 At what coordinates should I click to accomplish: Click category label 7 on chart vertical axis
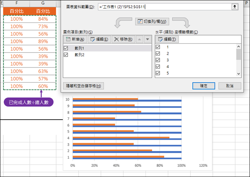(68, 119)
